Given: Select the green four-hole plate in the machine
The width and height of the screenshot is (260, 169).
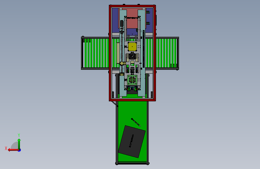Looking at the screenshot, I should click(x=132, y=80).
